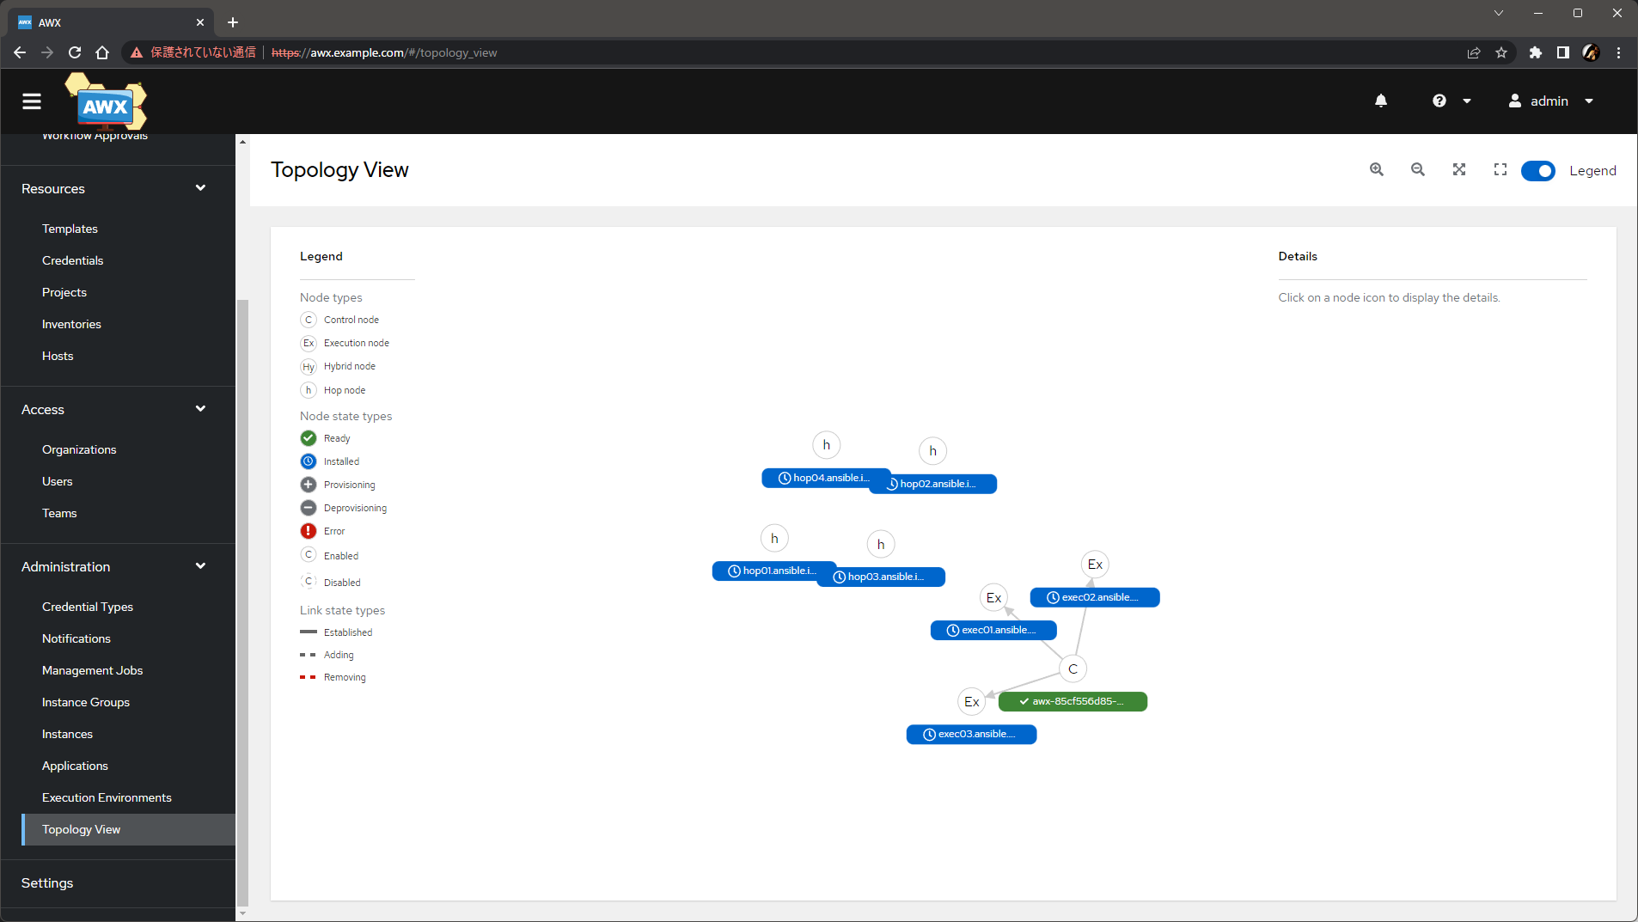Select the hop node above hop04 label

826,445
